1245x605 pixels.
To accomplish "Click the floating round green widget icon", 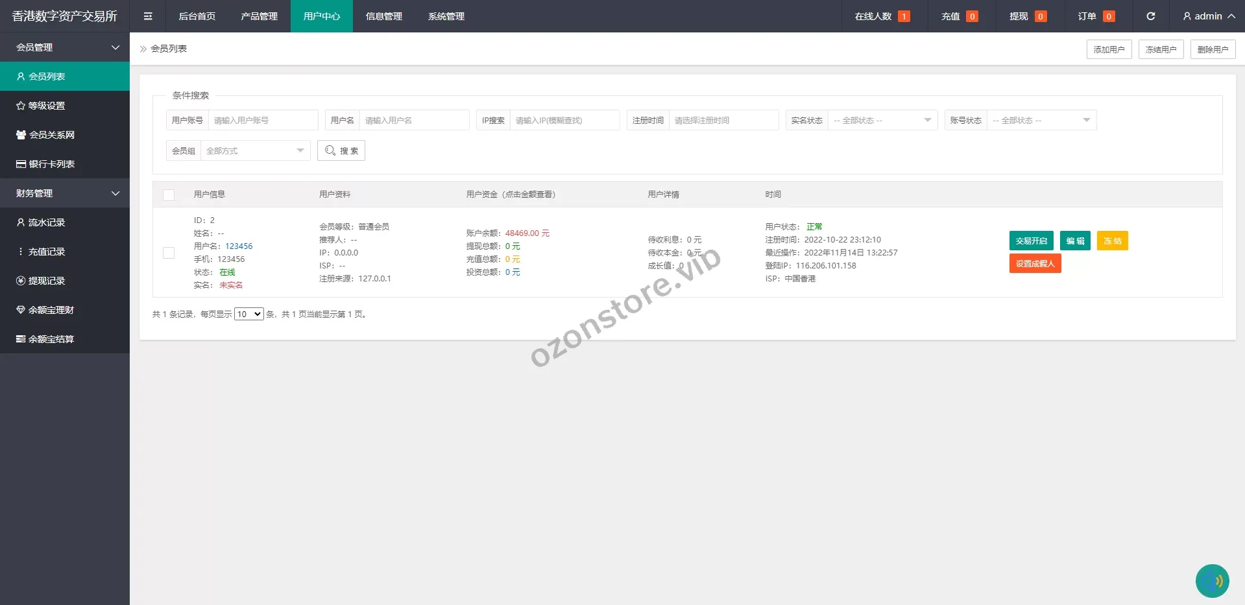I will [1212, 580].
